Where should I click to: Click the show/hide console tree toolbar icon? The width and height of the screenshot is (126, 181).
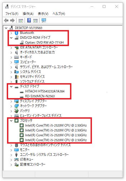click(21, 21)
